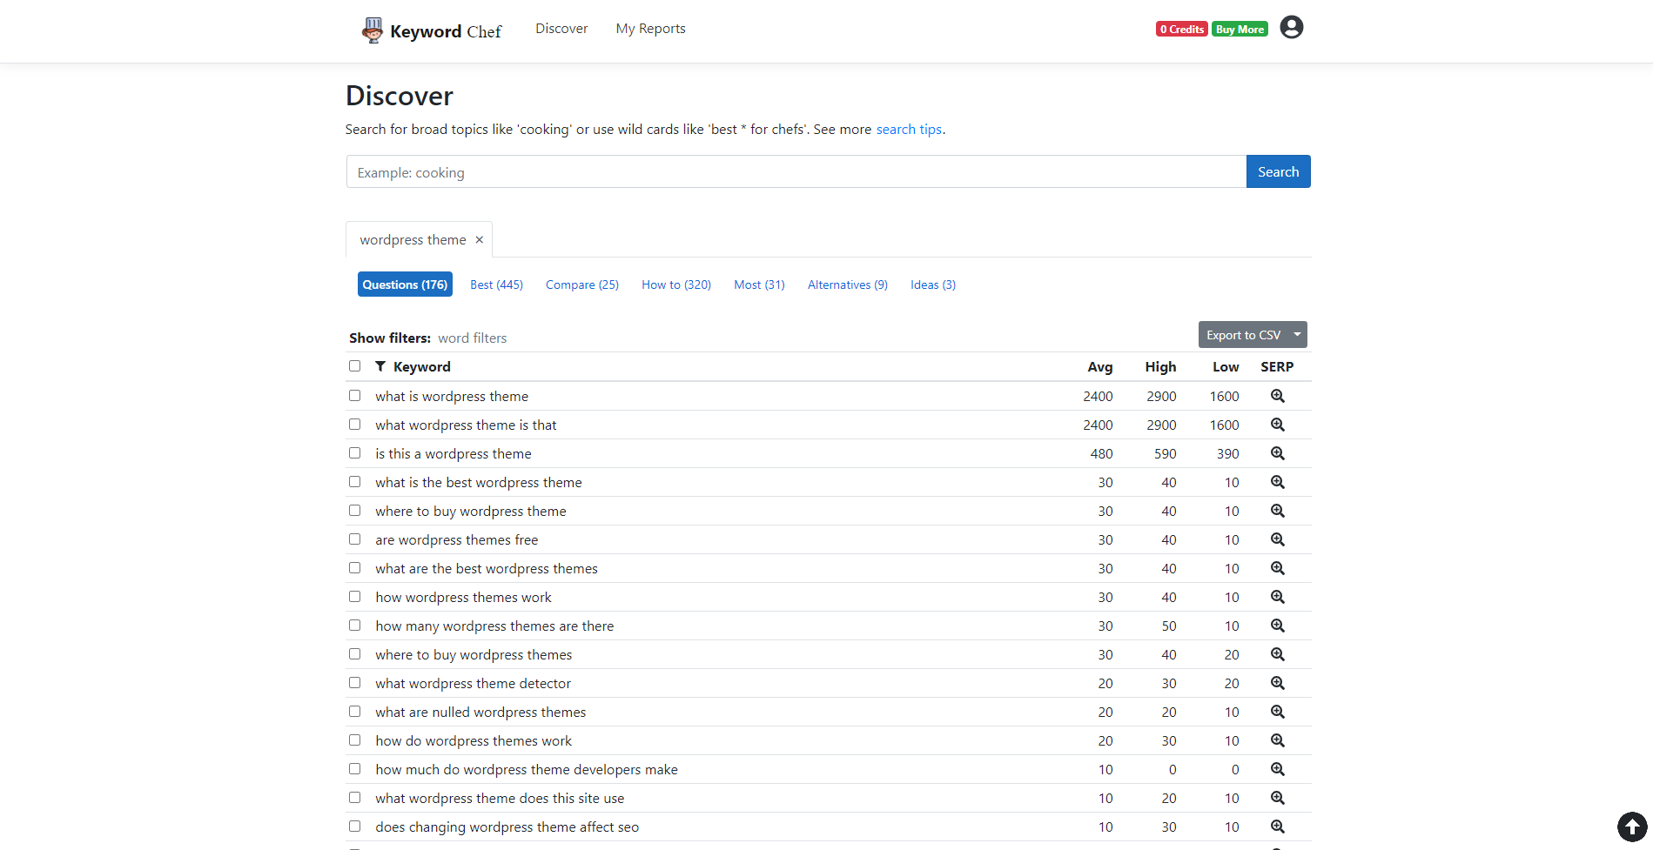Toggle the select-all keywords checkbox
The width and height of the screenshot is (1653, 850).
(354, 365)
